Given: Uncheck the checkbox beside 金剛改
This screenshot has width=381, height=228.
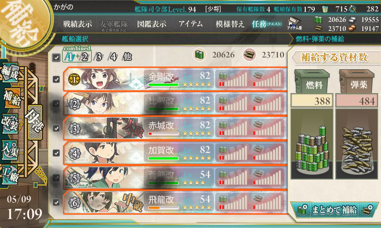Looking at the screenshot, I should coord(56,79).
